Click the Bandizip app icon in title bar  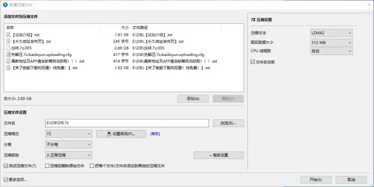point(5,5)
